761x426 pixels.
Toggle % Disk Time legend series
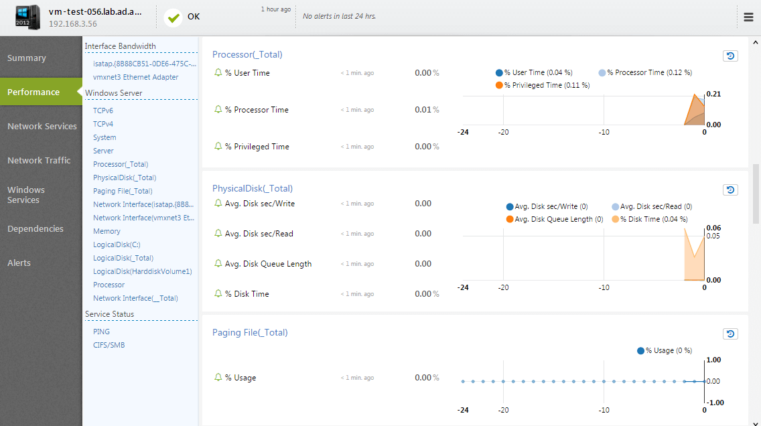point(650,219)
